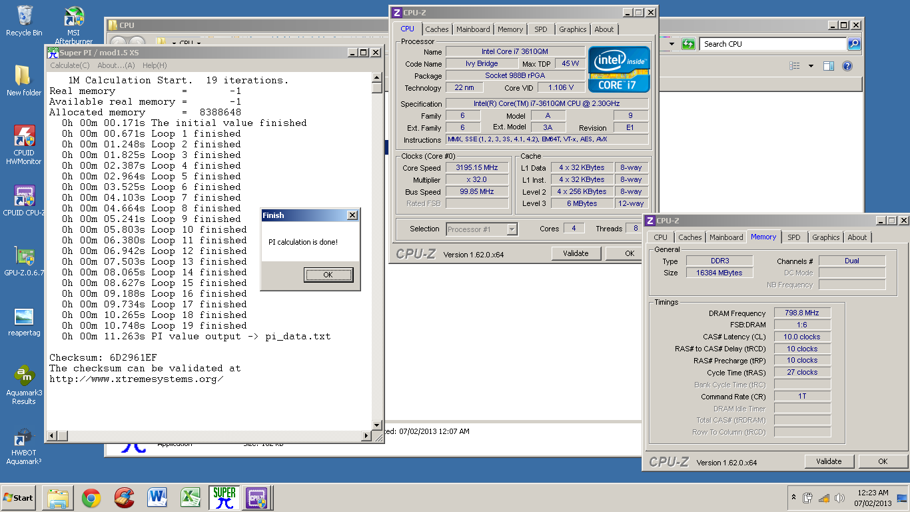
Task: Switch to Graphics tab in processor CPU-Z window
Action: pyautogui.click(x=573, y=29)
